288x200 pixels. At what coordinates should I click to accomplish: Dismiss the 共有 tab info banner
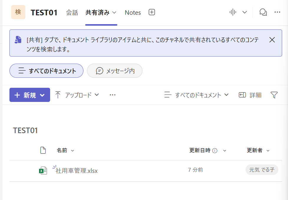(x=272, y=40)
